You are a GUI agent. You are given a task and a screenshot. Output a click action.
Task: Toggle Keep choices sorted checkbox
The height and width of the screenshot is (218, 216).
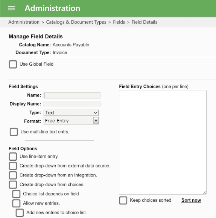123,200
